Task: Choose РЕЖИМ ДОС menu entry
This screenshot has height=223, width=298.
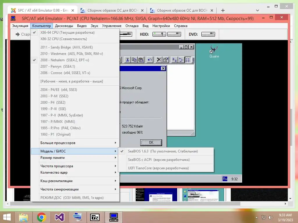Action: coord(75,197)
